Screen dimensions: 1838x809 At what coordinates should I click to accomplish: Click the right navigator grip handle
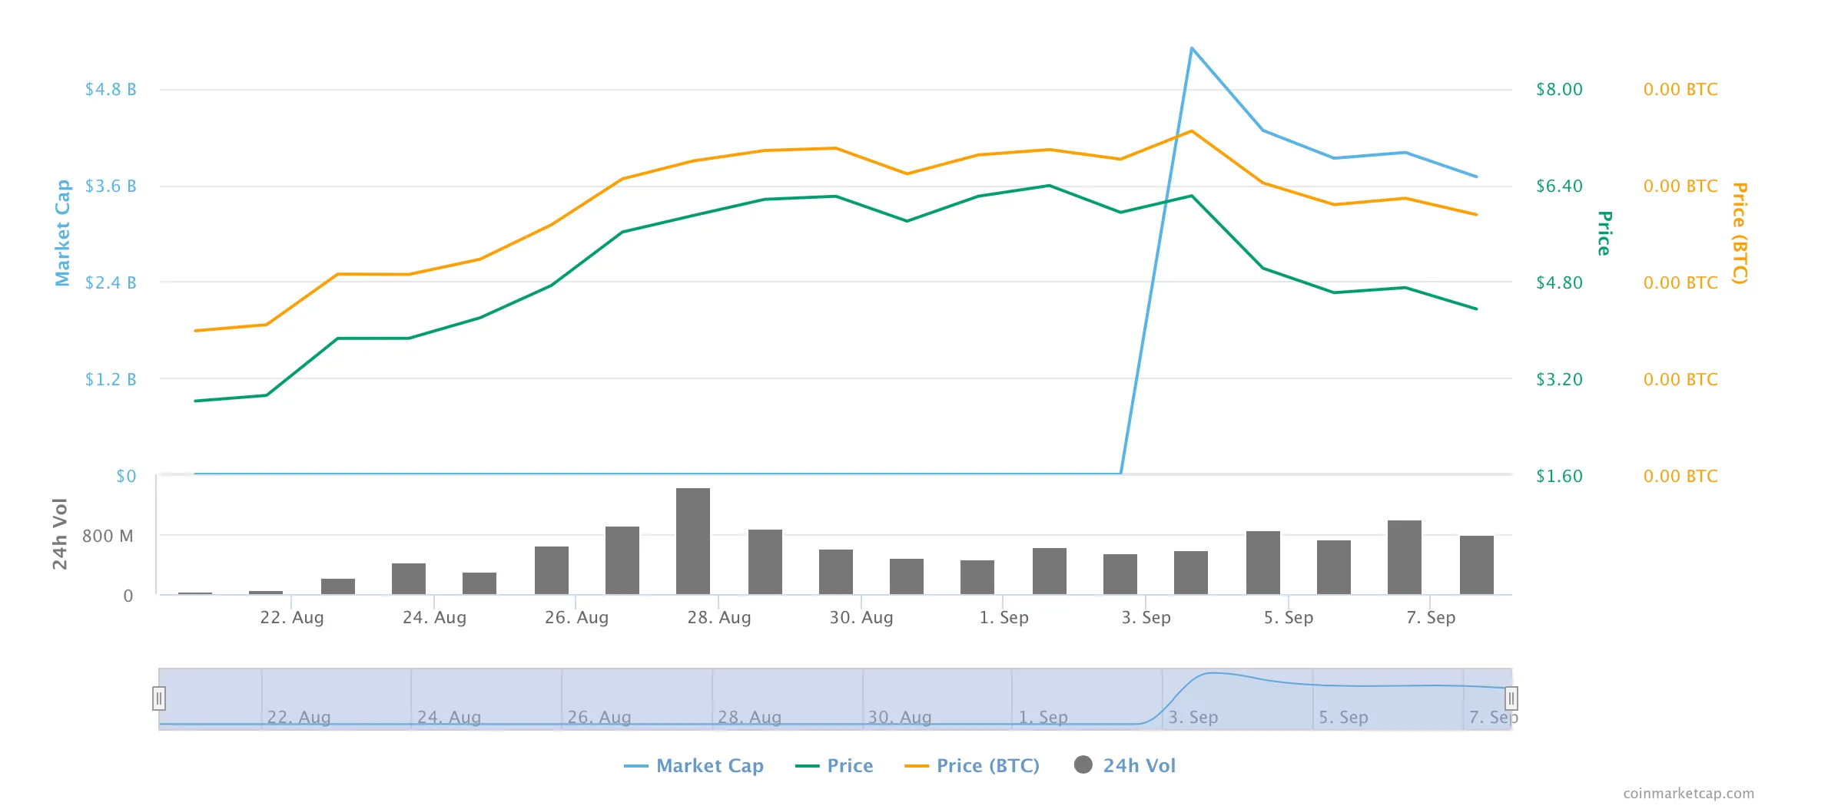coord(1511,698)
